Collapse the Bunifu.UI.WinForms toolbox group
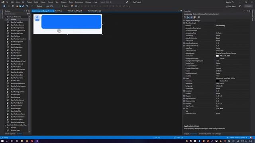 coord(6,17)
